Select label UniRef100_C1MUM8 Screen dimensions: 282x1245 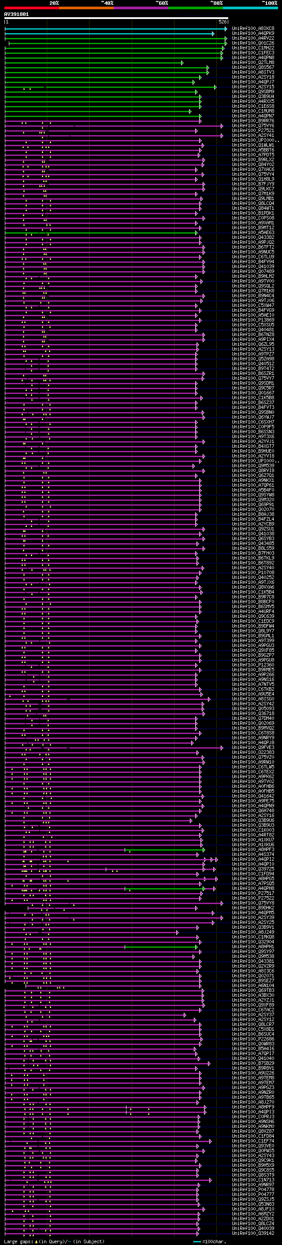tap(252, 111)
